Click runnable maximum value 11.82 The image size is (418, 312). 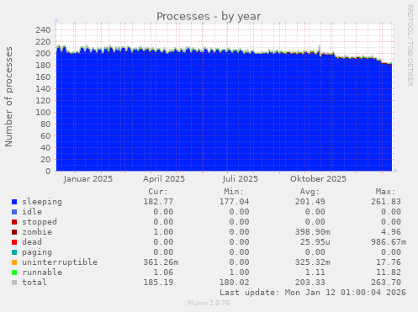[389, 272]
